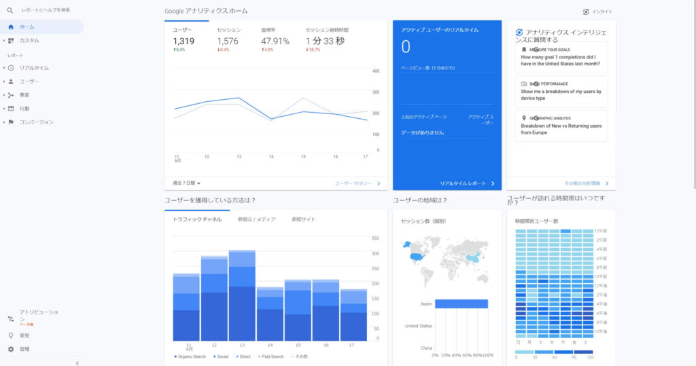Click the Direct legend entry
Image resolution: width=696 pixels, height=366 pixels.
[243, 356]
